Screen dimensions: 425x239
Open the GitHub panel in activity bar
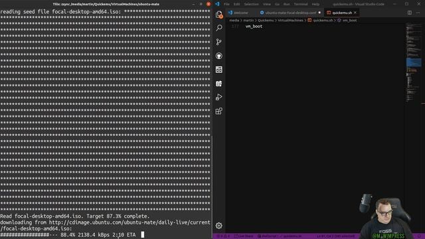219,56
